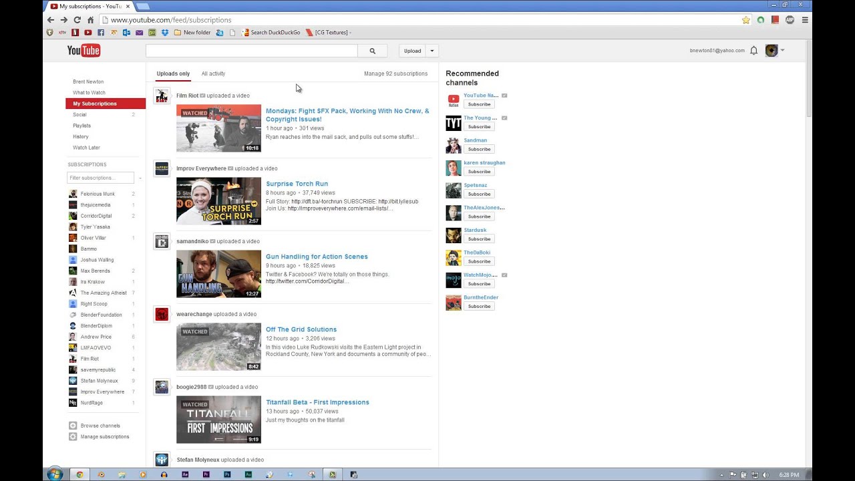Click boogie2988 channel avatar in feed
The height and width of the screenshot is (481, 855).
point(162,387)
